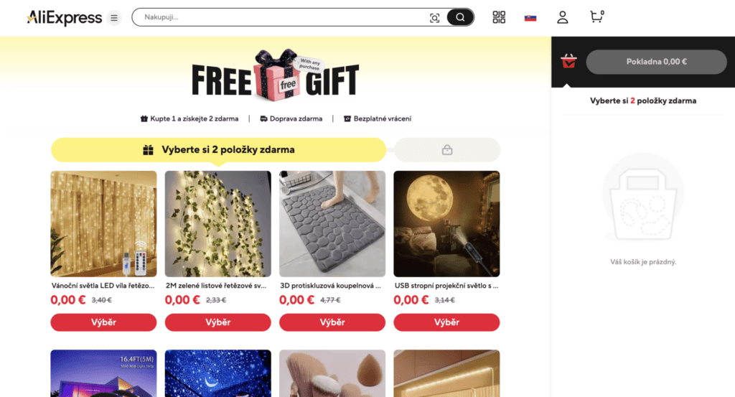Go to AliExpress home logo
This screenshot has width=735, height=397.
[64, 18]
